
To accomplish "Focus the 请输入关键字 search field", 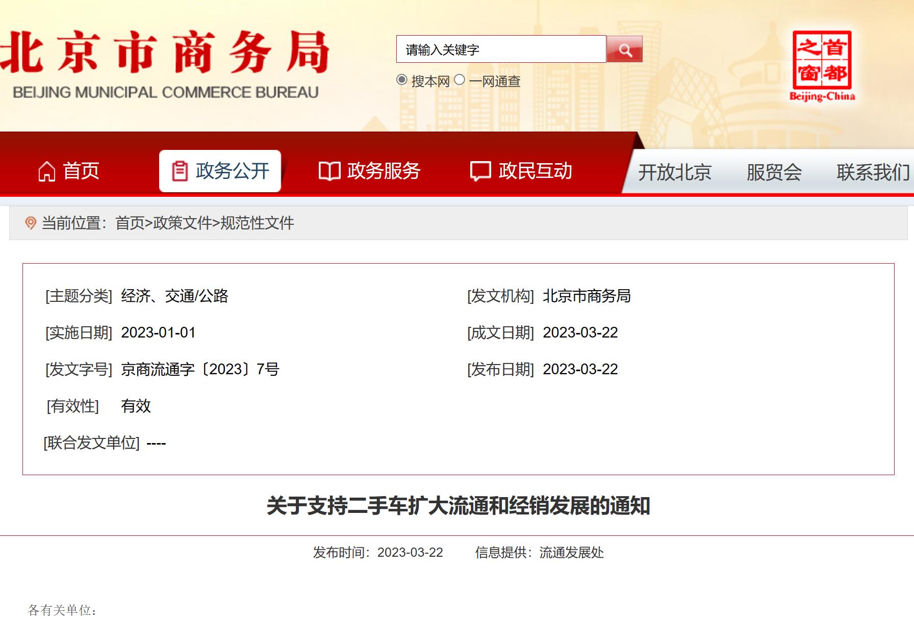I will click(501, 49).
